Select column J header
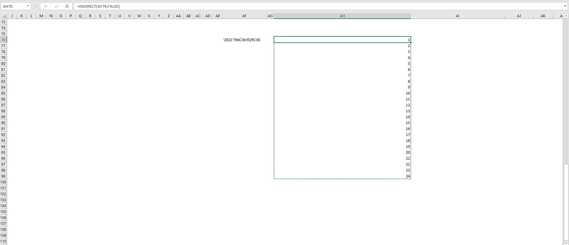The image size is (569, 245). click(x=12, y=16)
